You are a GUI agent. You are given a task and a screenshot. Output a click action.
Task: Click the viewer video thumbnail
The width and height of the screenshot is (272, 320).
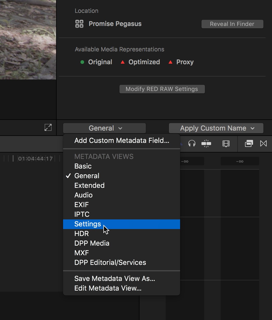tap(28, 40)
